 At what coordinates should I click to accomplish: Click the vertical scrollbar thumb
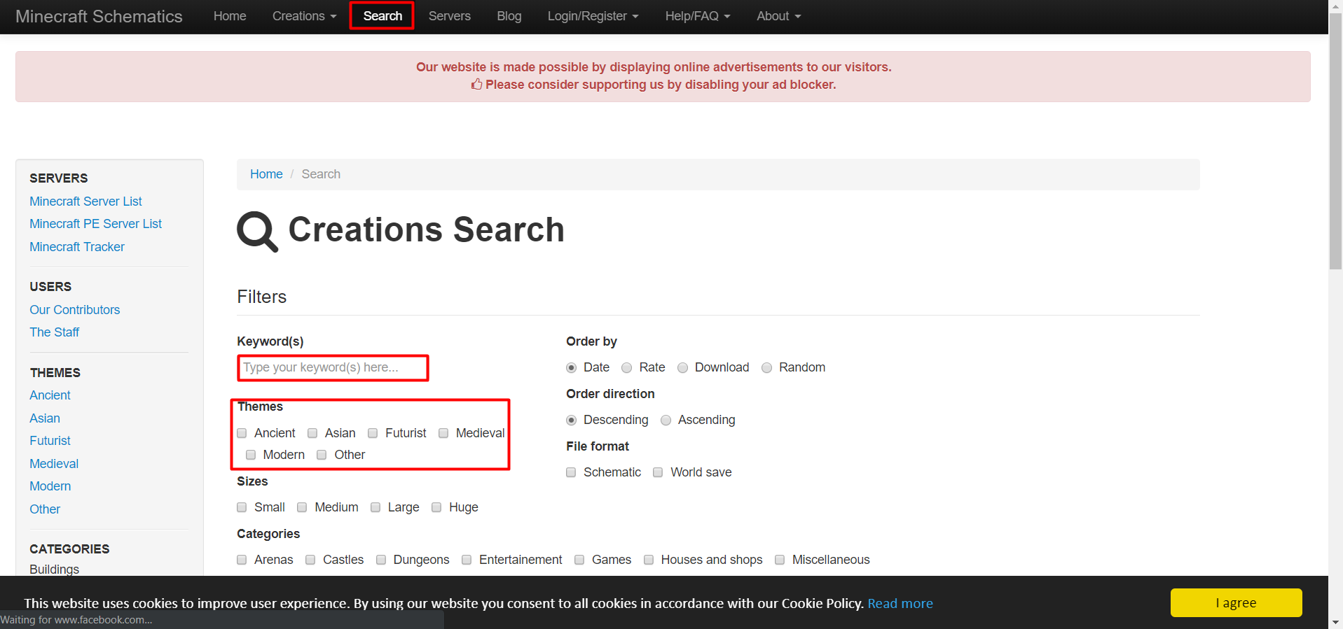point(1335,141)
